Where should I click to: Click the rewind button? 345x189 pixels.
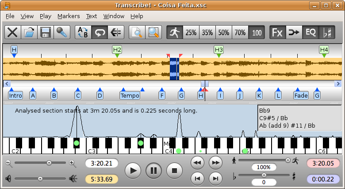click(197, 163)
